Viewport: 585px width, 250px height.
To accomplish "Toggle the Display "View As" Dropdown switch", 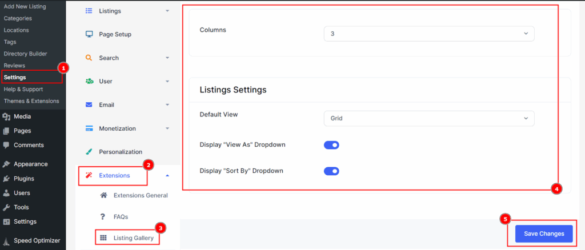I will click(331, 145).
